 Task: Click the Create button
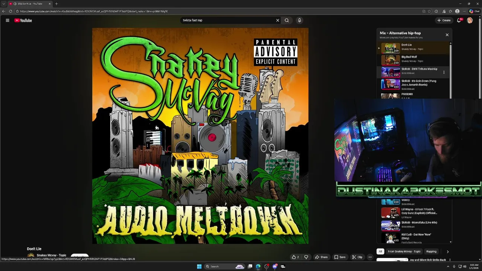(444, 20)
